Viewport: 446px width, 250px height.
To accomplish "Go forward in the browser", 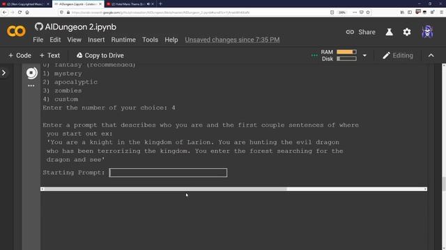I will [13, 12].
